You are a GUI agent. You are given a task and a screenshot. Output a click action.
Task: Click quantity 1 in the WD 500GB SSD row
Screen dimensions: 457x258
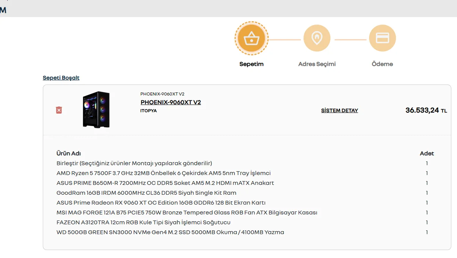(427, 232)
